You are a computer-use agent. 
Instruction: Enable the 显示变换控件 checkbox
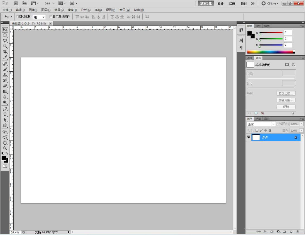coord(51,17)
